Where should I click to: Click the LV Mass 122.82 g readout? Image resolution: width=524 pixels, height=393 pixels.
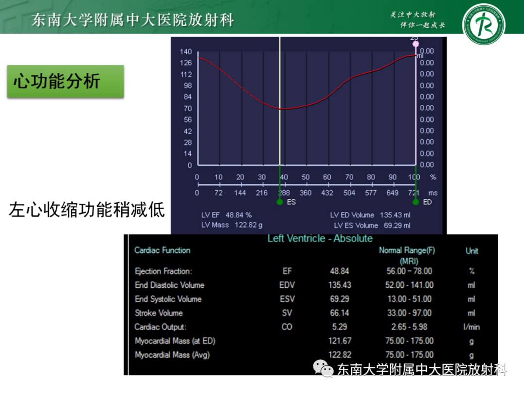tap(231, 225)
